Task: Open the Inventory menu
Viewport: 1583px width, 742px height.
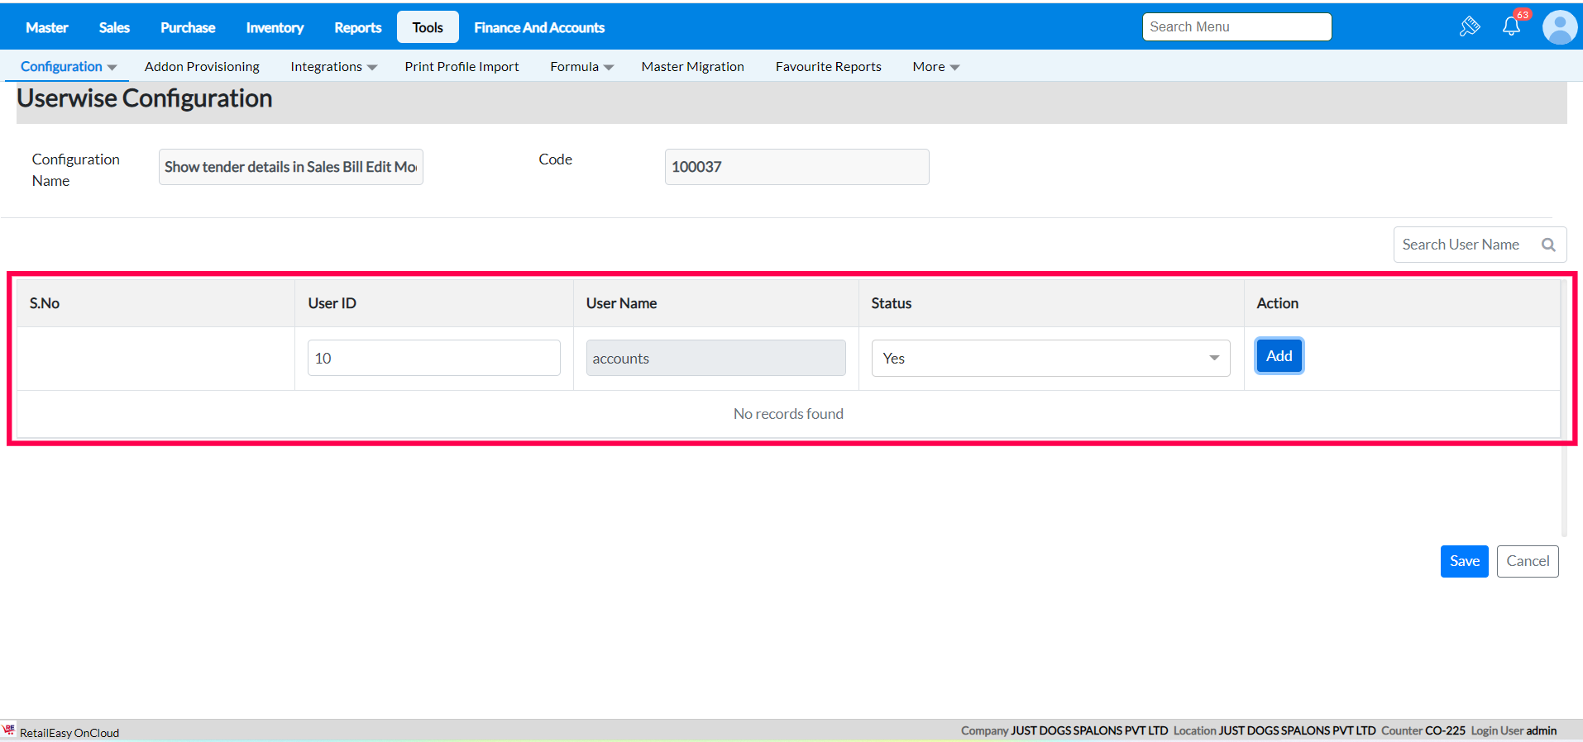Action: (x=275, y=27)
